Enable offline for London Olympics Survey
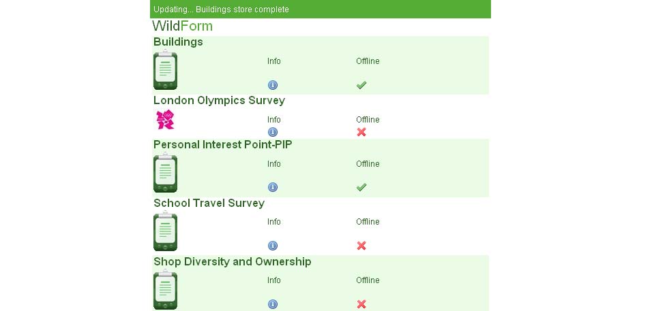 click(361, 132)
